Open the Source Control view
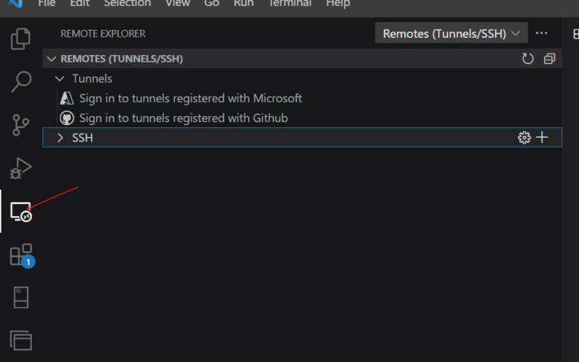Image resolution: width=579 pixels, height=362 pixels. pos(21,125)
